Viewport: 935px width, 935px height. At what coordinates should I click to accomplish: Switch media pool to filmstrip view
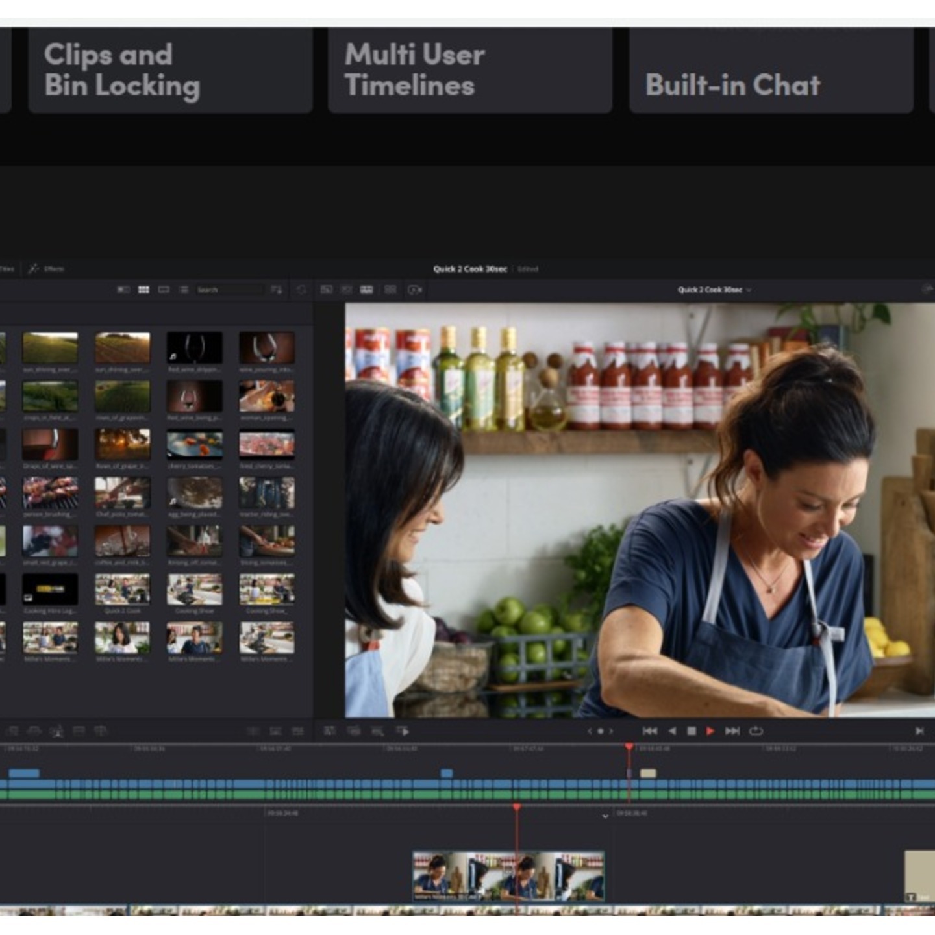164,290
